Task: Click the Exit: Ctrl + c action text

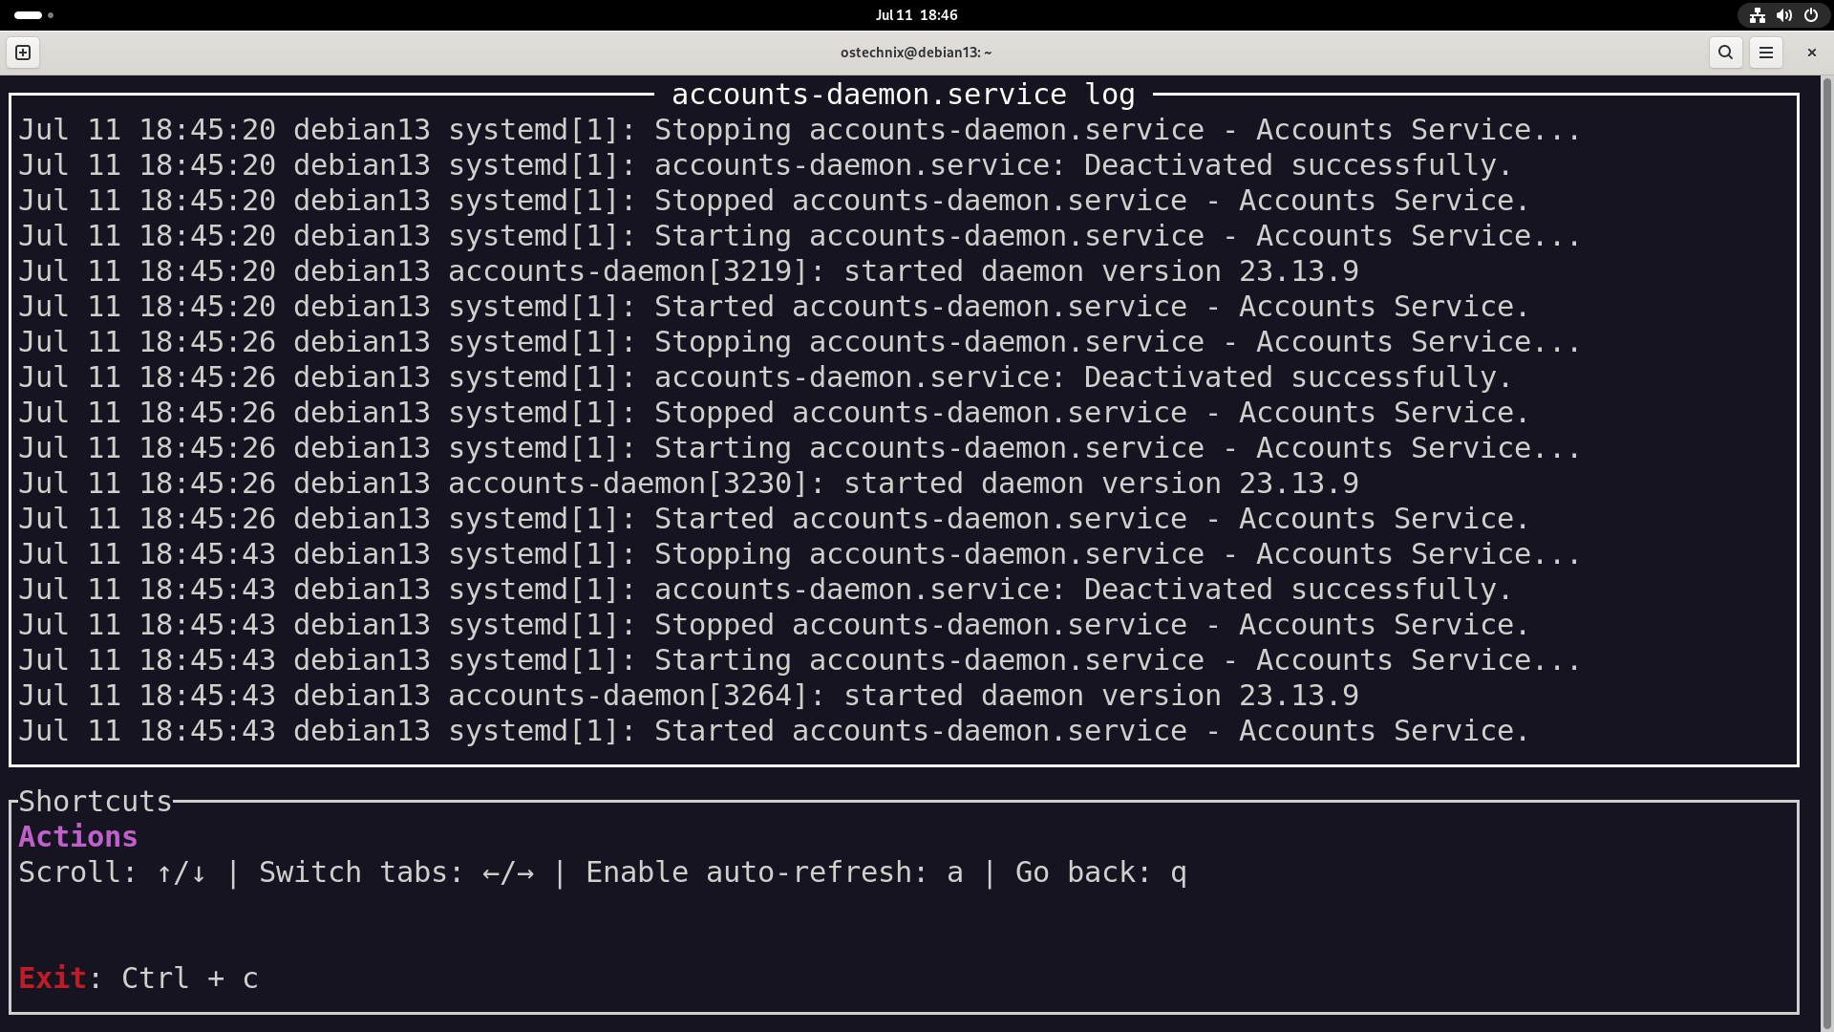Action: (x=139, y=978)
